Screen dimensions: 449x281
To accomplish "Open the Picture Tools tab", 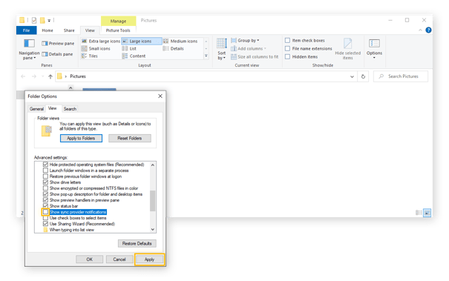I will 118,30.
